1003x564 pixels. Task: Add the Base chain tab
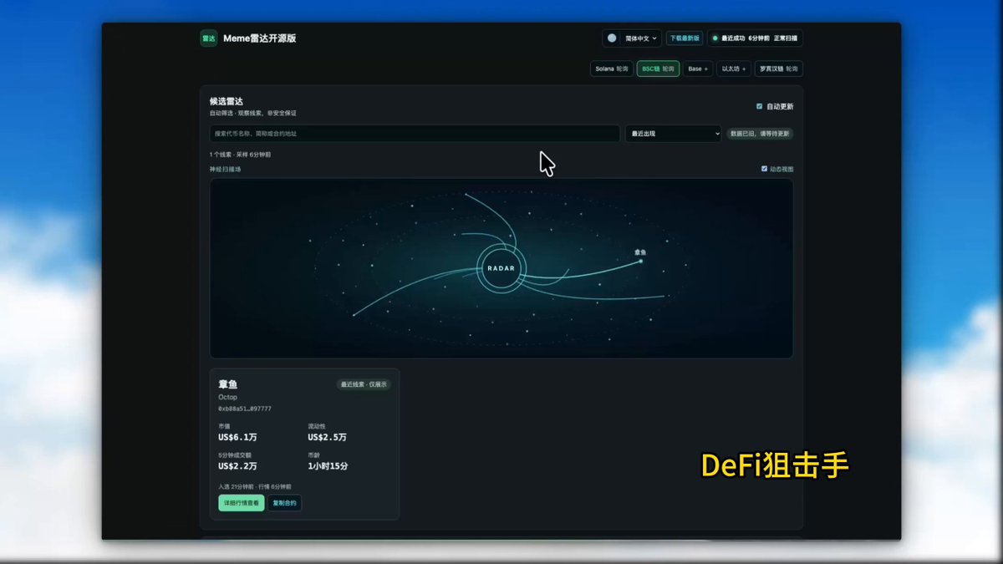(698, 69)
